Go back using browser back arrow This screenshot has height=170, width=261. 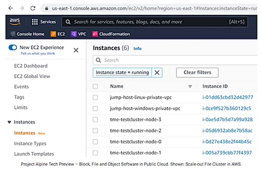pos(11,8)
